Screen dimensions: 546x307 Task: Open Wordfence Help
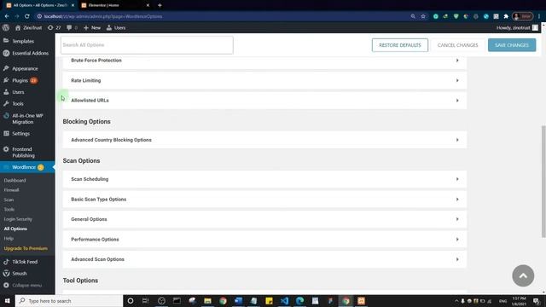[9, 239]
